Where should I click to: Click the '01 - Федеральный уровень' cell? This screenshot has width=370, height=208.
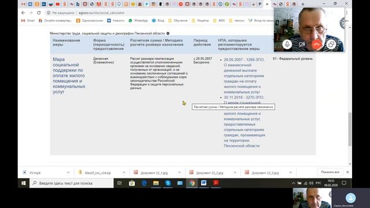click(293, 59)
